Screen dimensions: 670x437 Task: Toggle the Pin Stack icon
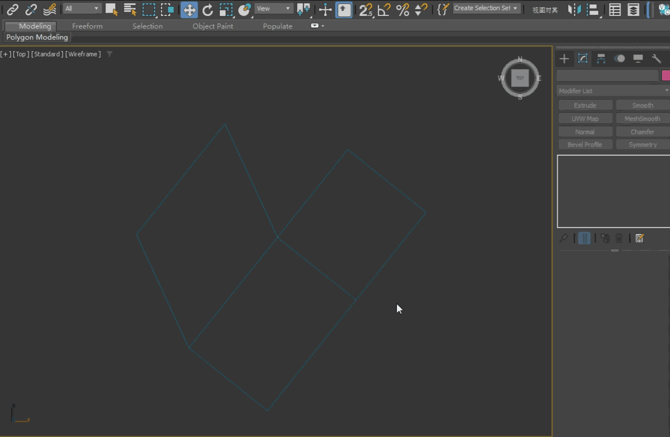[564, 238]
